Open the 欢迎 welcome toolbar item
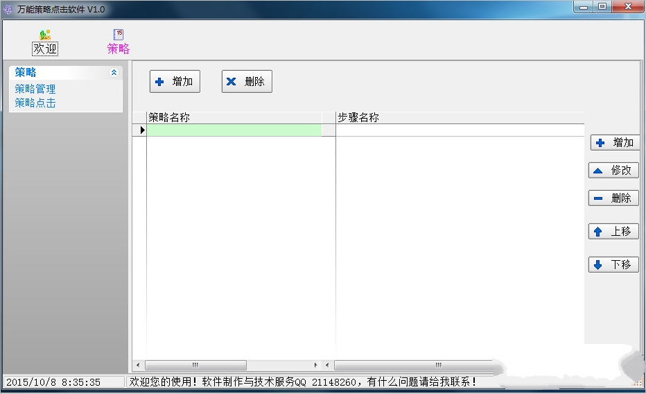646x394 pixels. [45, 42]
